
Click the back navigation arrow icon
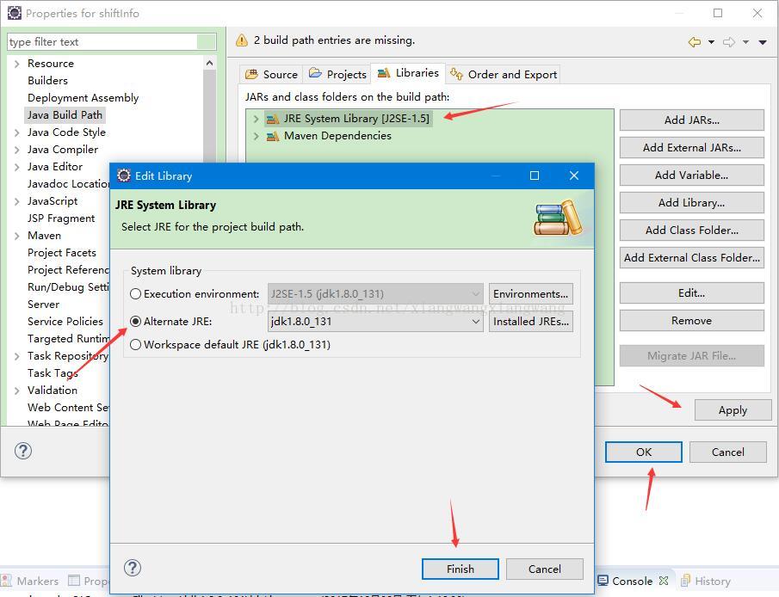pyautogui.click(x=695, y=42)
